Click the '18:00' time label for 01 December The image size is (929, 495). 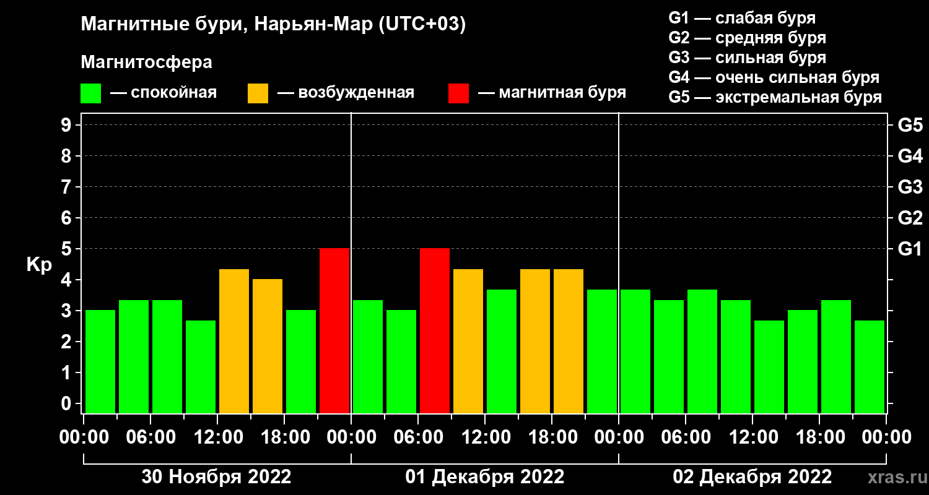(x=552, y=437)
